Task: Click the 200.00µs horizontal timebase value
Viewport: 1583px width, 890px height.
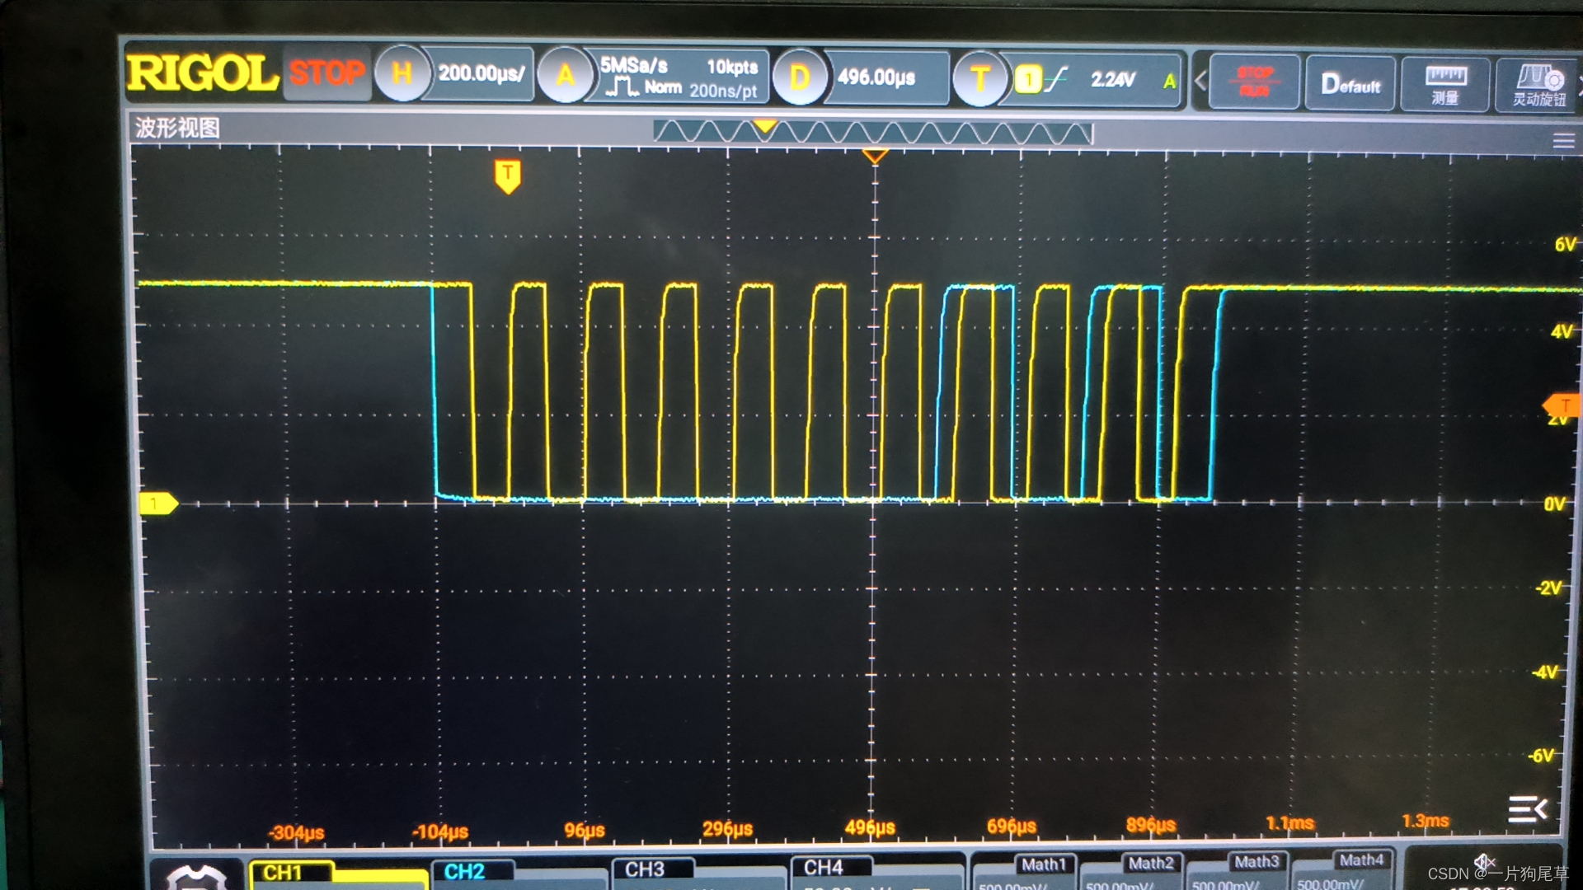Action: pyautogui.click(x=480, y=74)
